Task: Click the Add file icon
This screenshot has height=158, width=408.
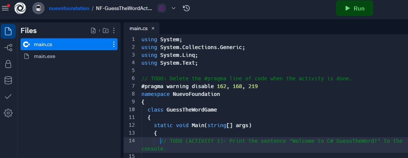Action: 93,30
